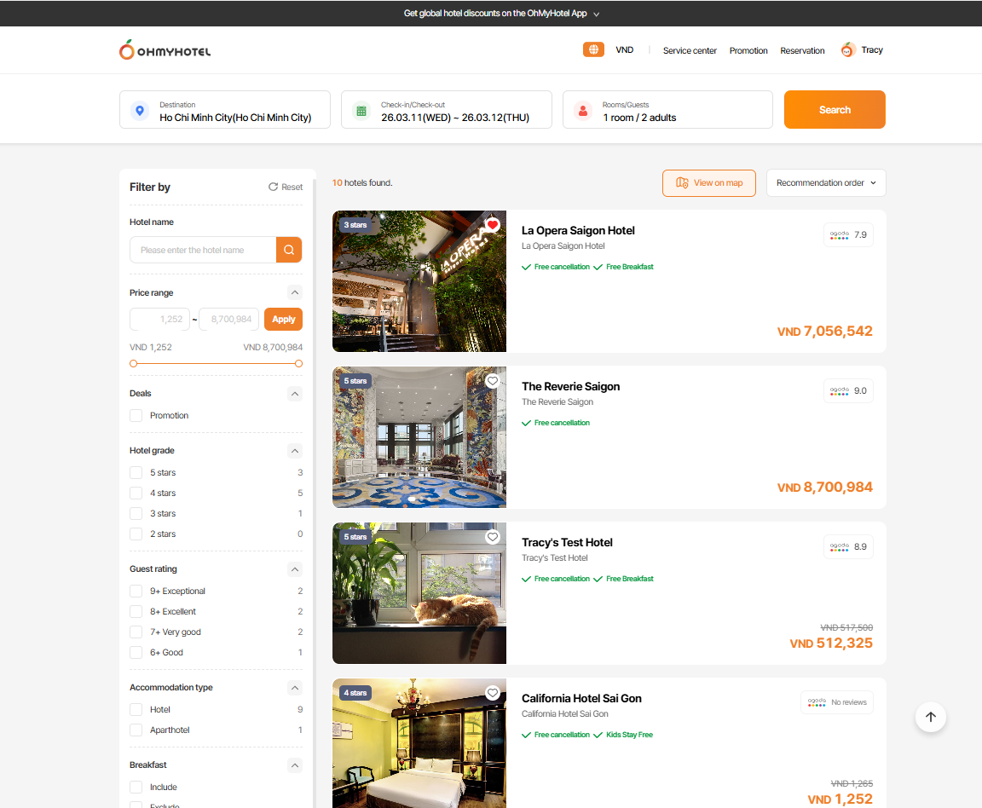Viewport: 982px width, 808px height.
Task: Collapse the Price range section
Action: coord(295,292)
